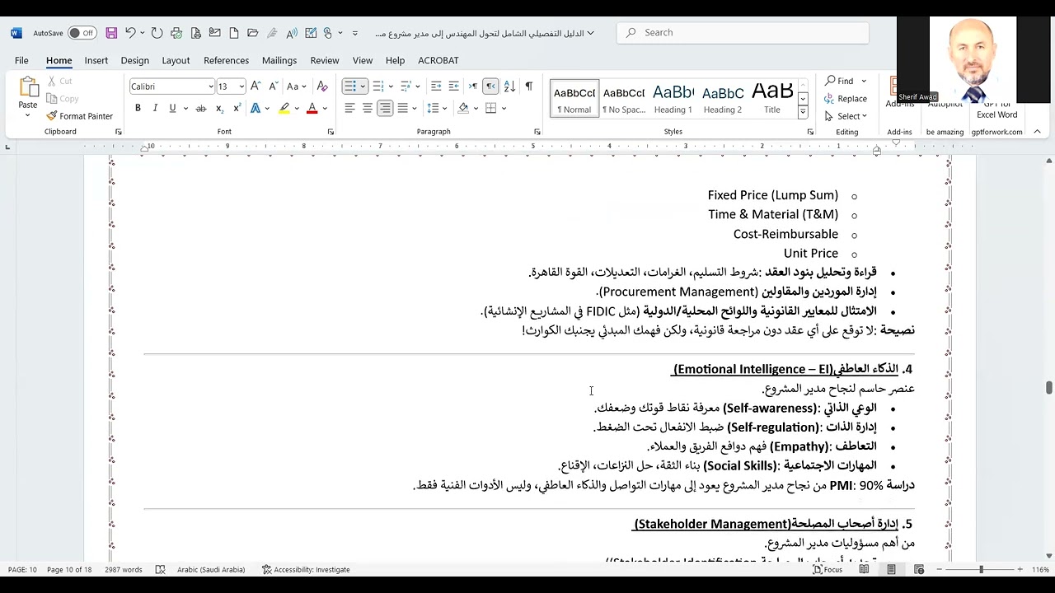Open Accessibility: Investigate checker
This screenshot has width=1055, height=593.
(x=306, y=570)
